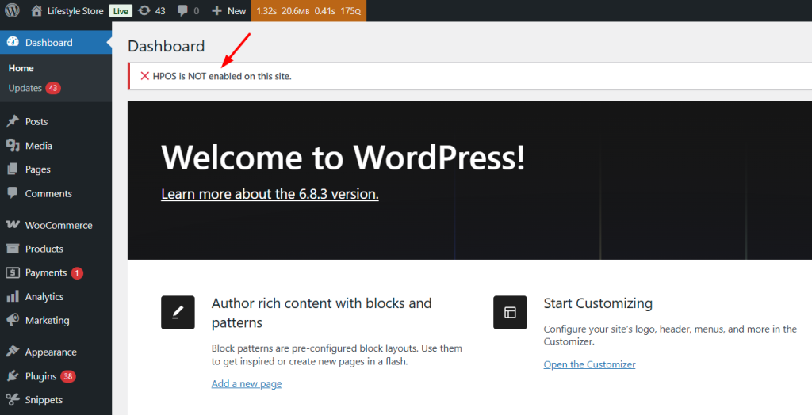Click the Snippets scissors icon

pos(13,399)
